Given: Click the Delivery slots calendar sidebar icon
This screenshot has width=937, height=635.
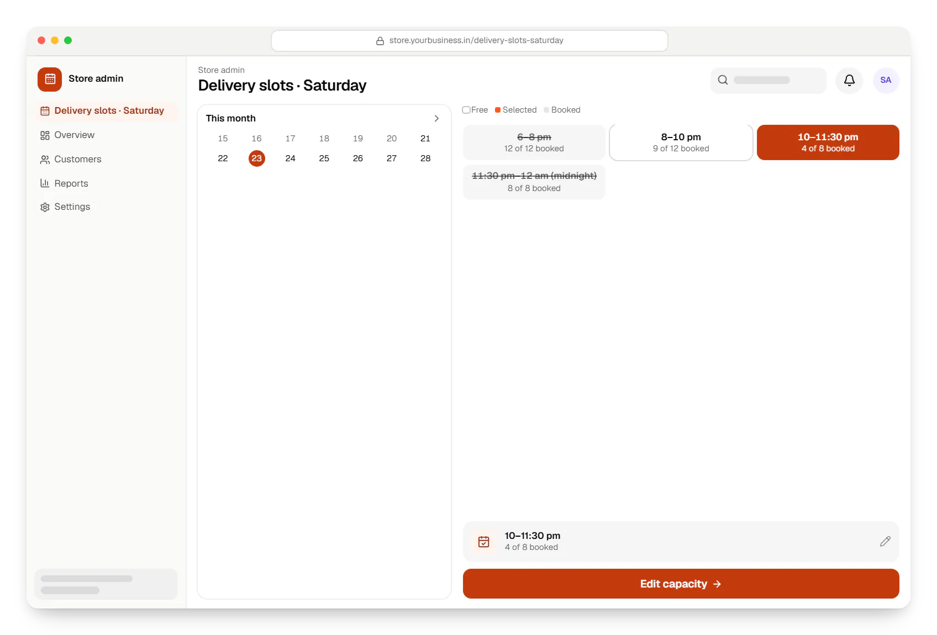Looking at the screenshot, I should (x=45, y=111).
